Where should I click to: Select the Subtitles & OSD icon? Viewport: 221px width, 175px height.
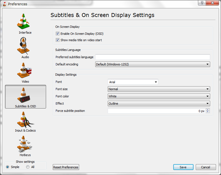click(25, 96)
